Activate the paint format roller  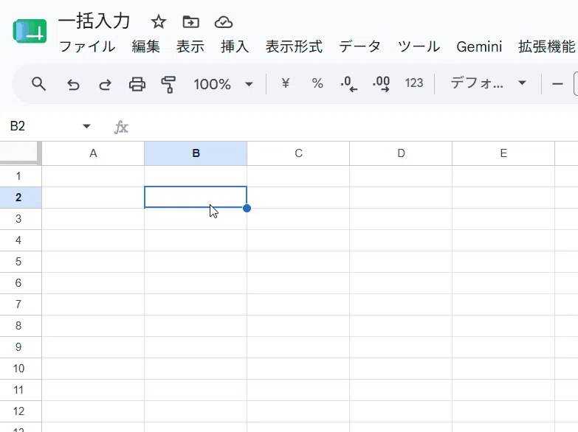point(168,84)
